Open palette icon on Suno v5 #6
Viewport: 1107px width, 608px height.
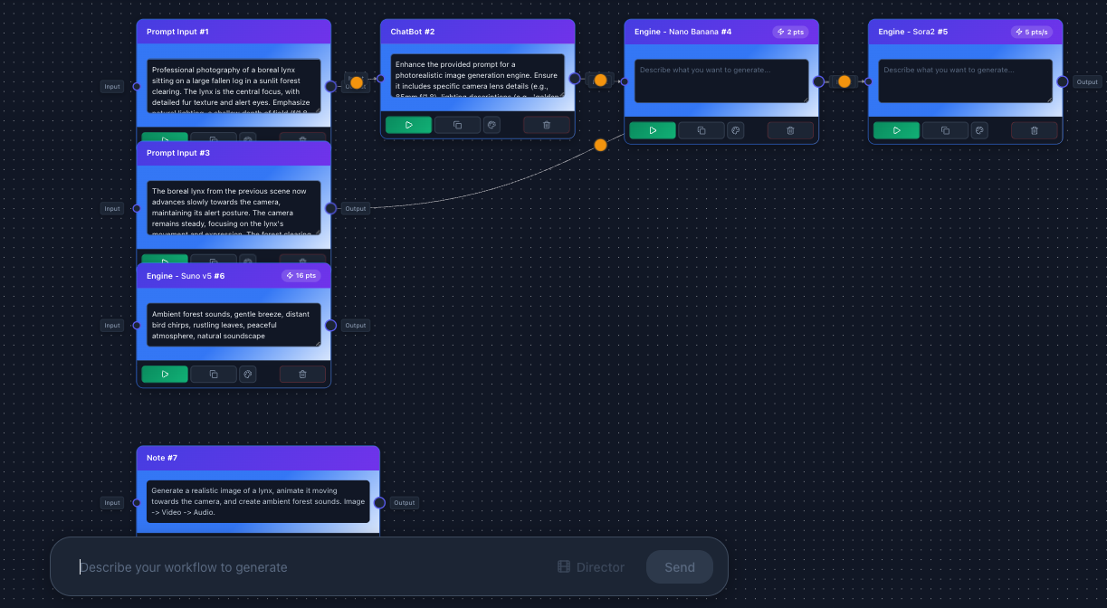pos(247,374)
